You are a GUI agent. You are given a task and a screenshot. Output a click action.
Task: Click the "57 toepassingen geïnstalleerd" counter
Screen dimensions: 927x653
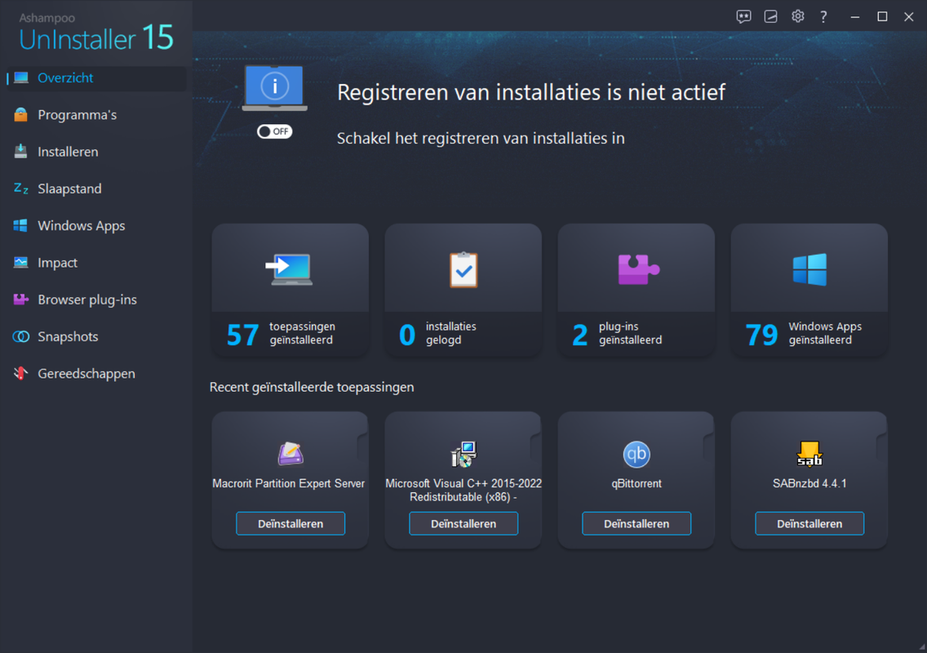[282, 334]
